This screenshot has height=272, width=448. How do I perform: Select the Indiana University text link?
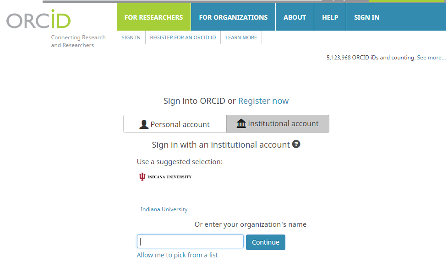click(164, 209)
